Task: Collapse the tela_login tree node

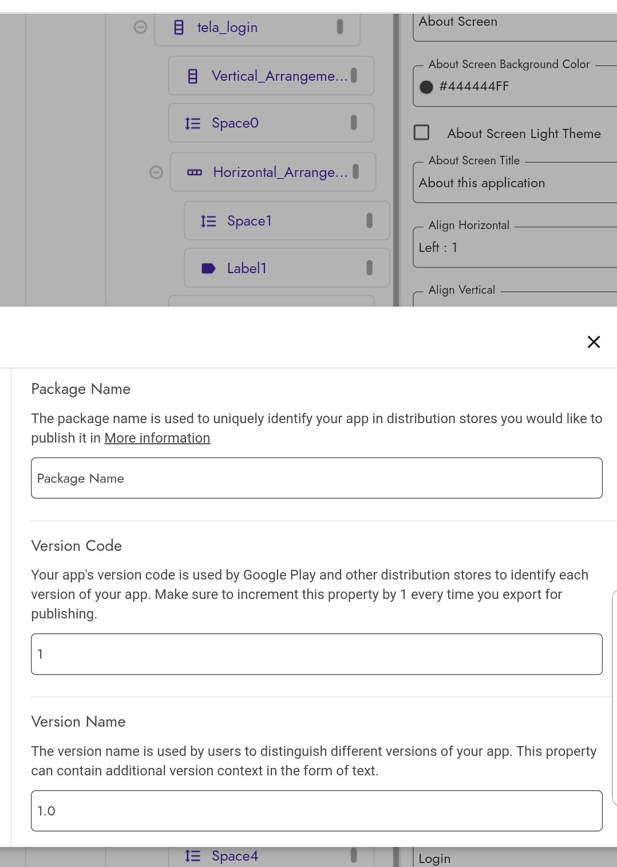Action: pyautogui.click(x=140, y=27)
